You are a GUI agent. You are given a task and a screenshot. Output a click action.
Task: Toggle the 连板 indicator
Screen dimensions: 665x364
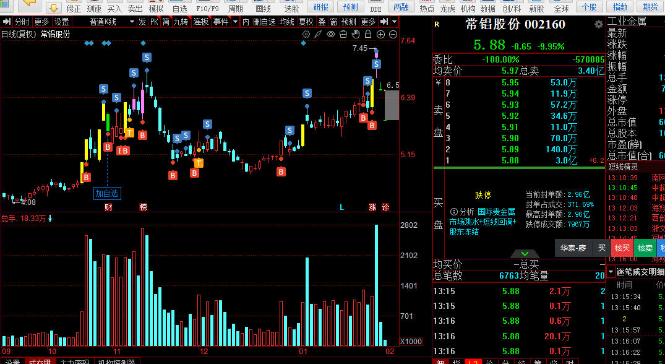200,22
